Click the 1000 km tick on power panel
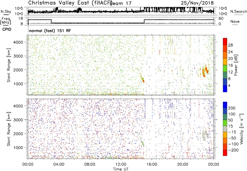 click(x=18, y=84)
